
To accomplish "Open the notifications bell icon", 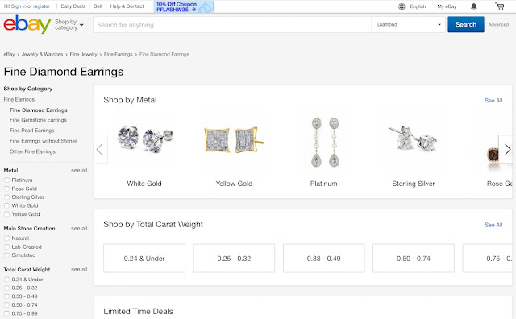I will click(x=473, y=6).
